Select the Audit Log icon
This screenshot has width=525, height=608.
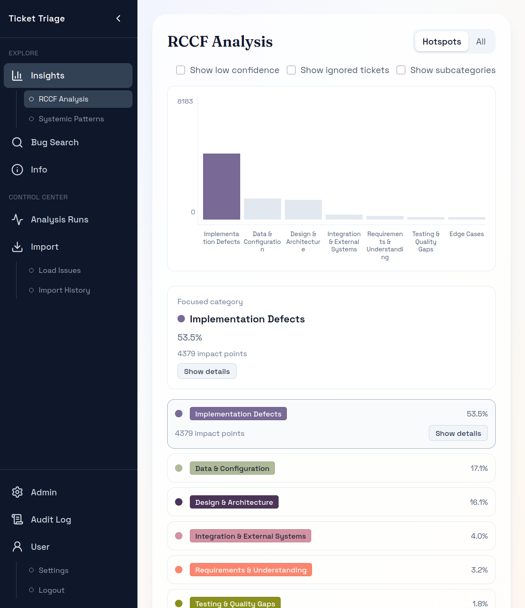tap(17, 519)
